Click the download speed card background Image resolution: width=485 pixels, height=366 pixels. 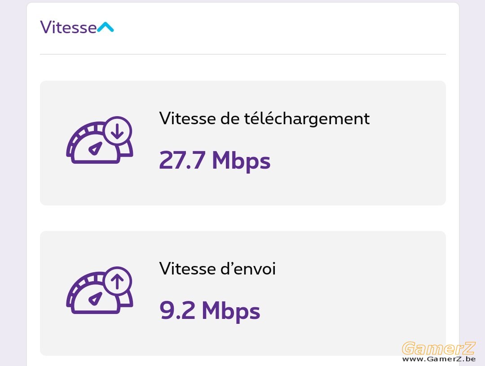pyautogui.click(x=243, y=143)
